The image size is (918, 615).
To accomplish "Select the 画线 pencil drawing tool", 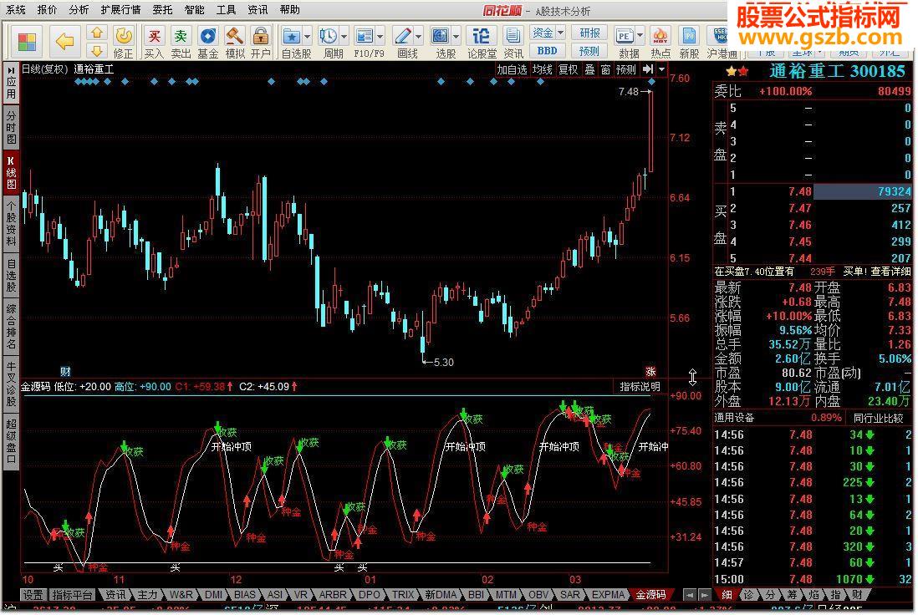I will [x=403, y=36].
